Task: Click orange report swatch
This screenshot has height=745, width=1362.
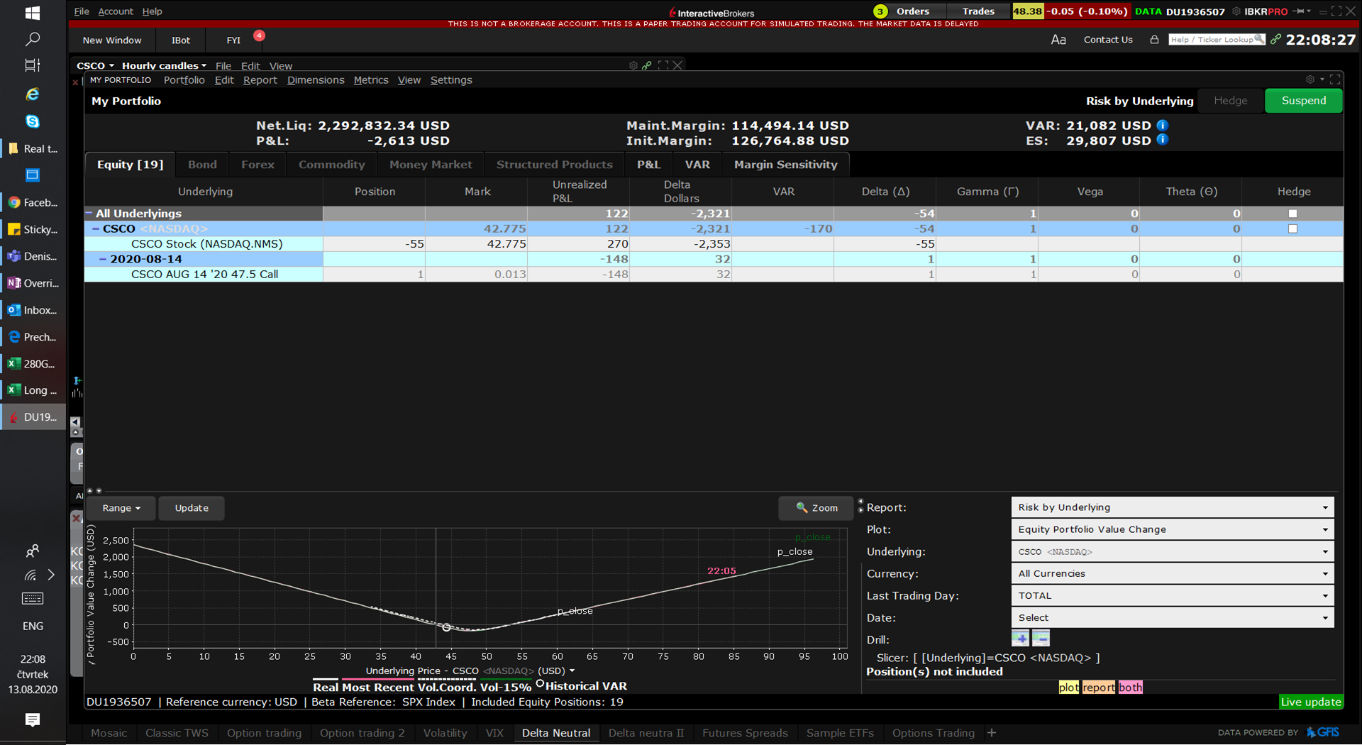Action: coord(1098,687)
